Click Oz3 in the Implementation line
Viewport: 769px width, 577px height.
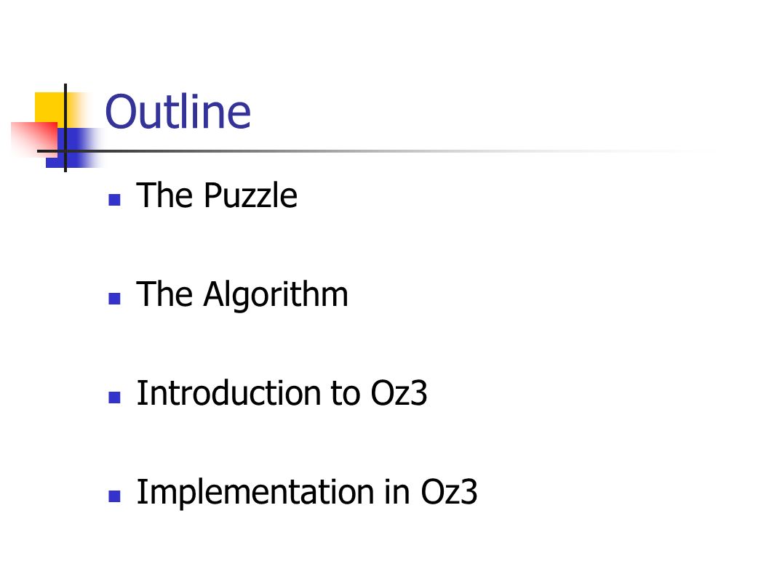(x=449, y=492)
